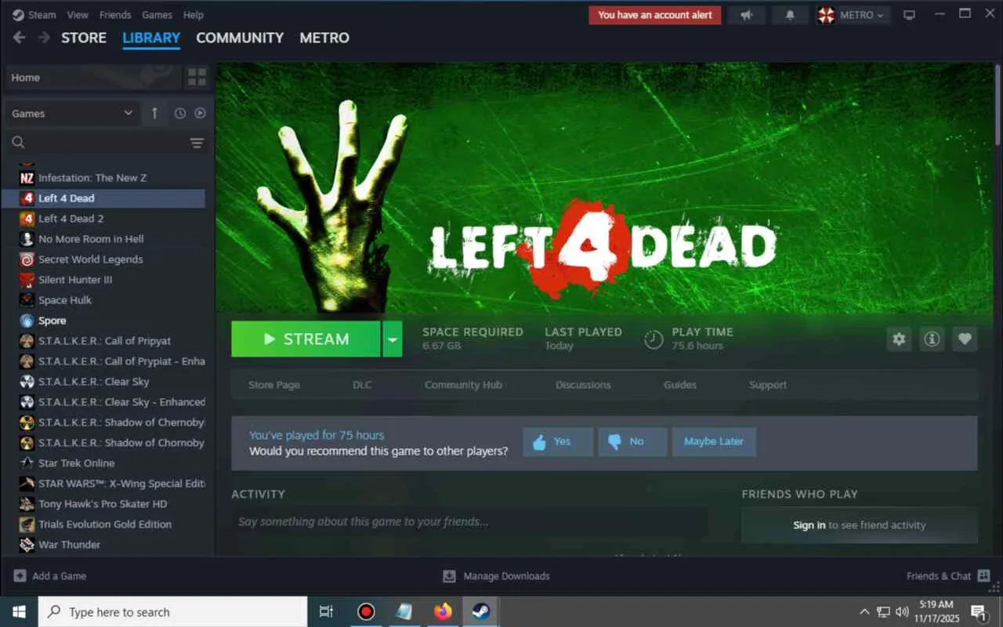This screenshot has height=627, width=1003.
Task: Open the Guides link
Action: [x=680, y=385]
